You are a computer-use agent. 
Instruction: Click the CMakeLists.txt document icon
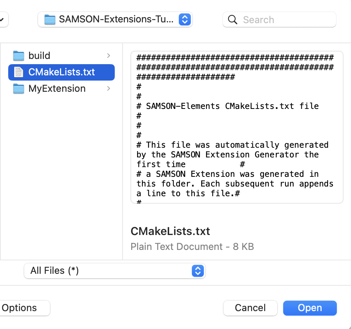pos(19,72)
